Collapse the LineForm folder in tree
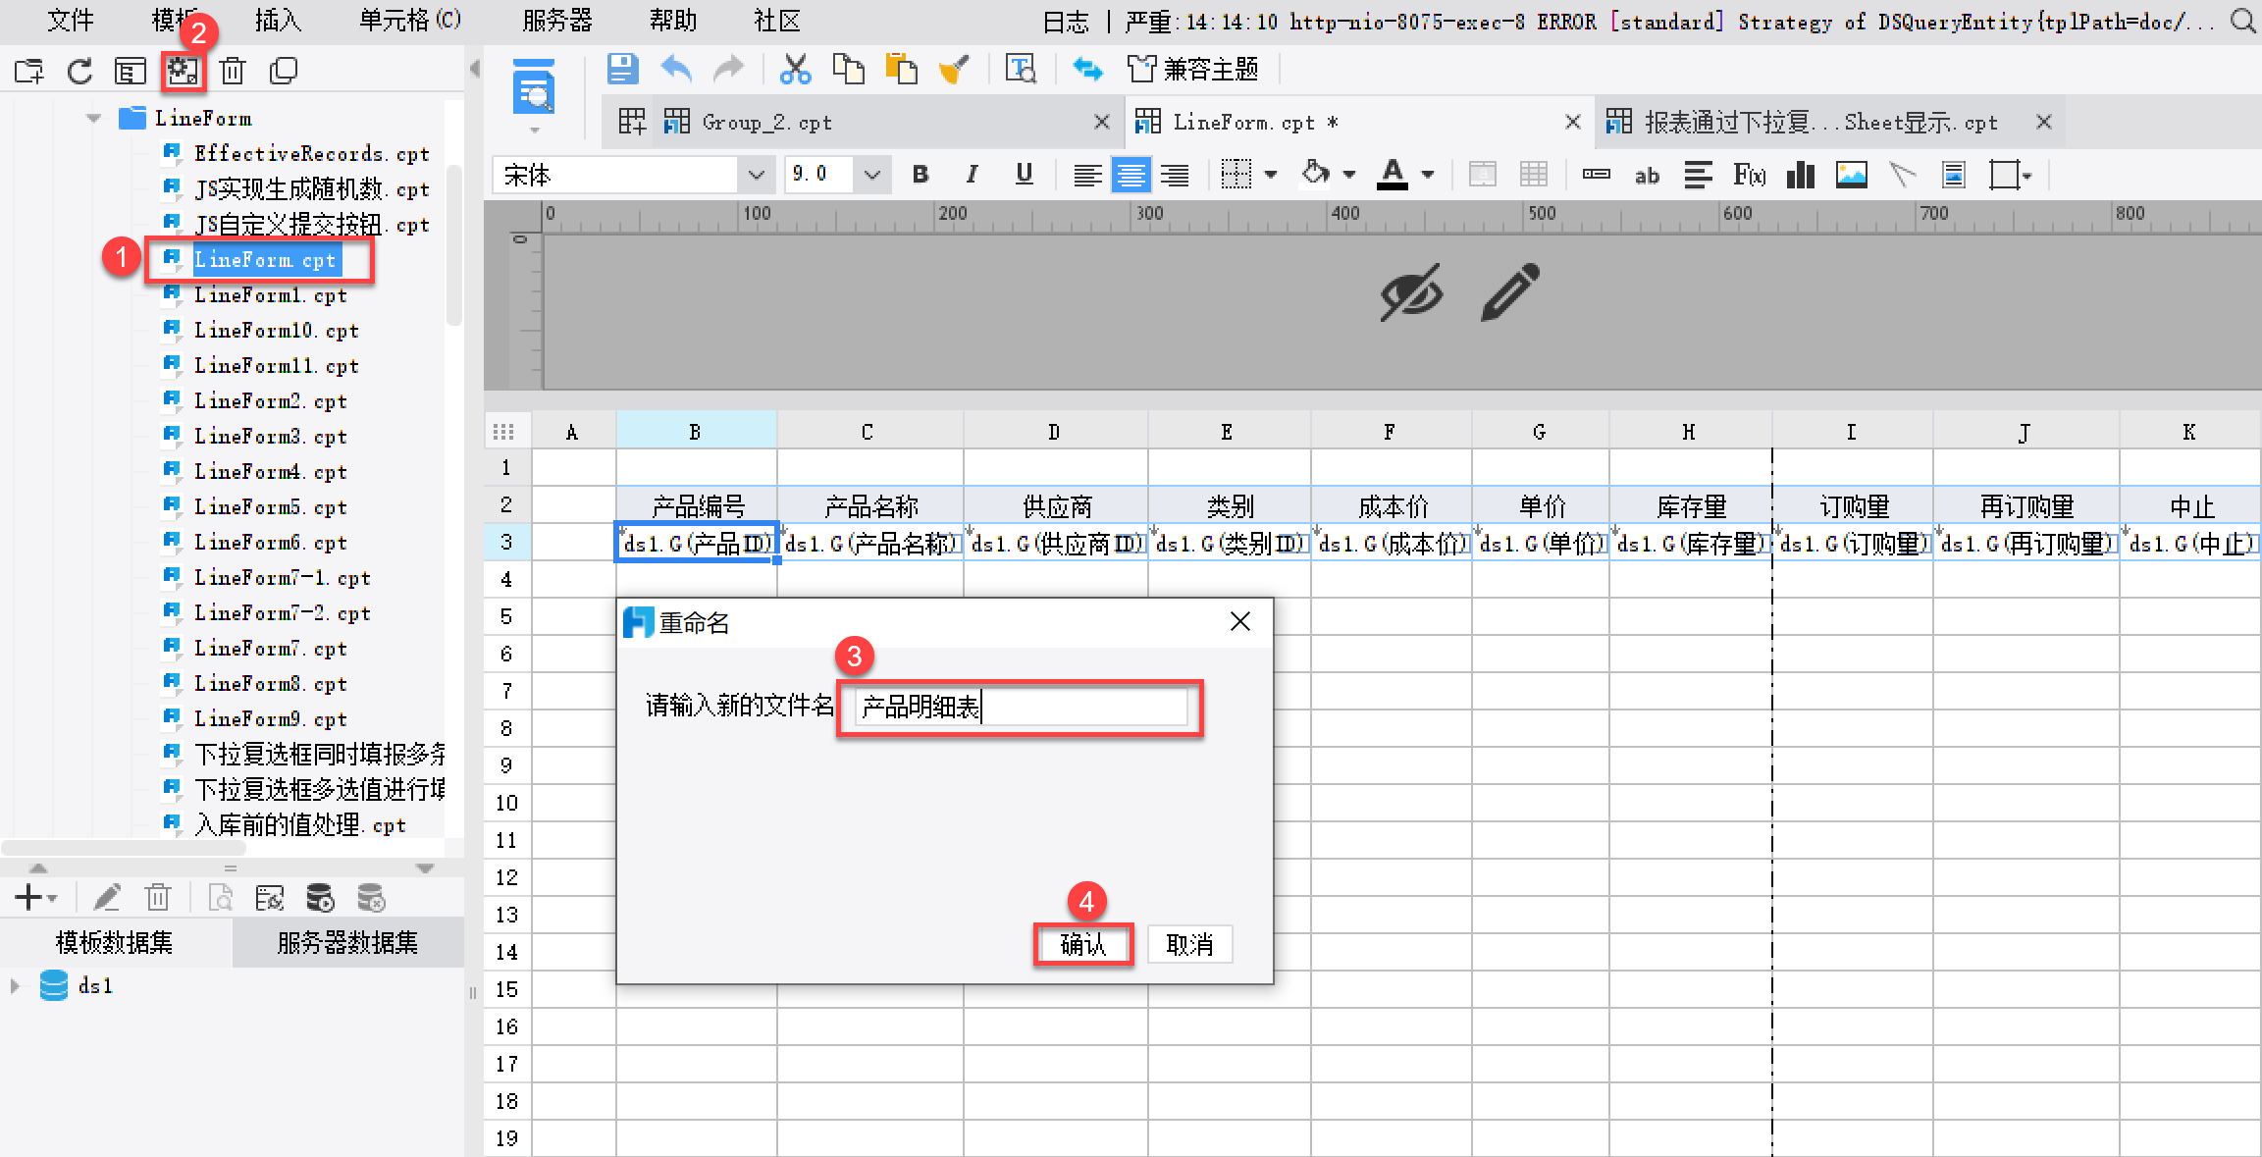Screen dimensions: 2262x1157 tap(93, 118)
